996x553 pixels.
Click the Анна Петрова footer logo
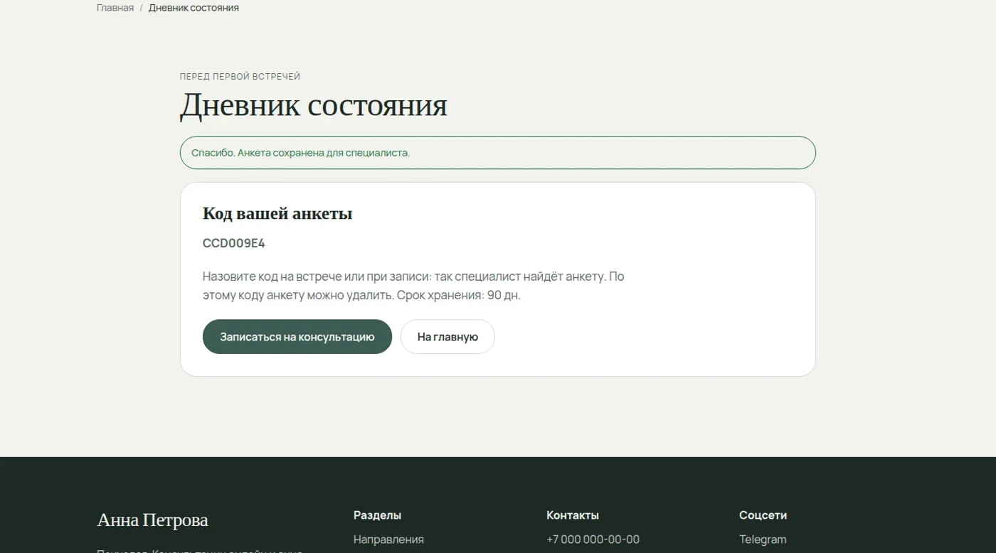pyautogui.click(x=152, y=520)
